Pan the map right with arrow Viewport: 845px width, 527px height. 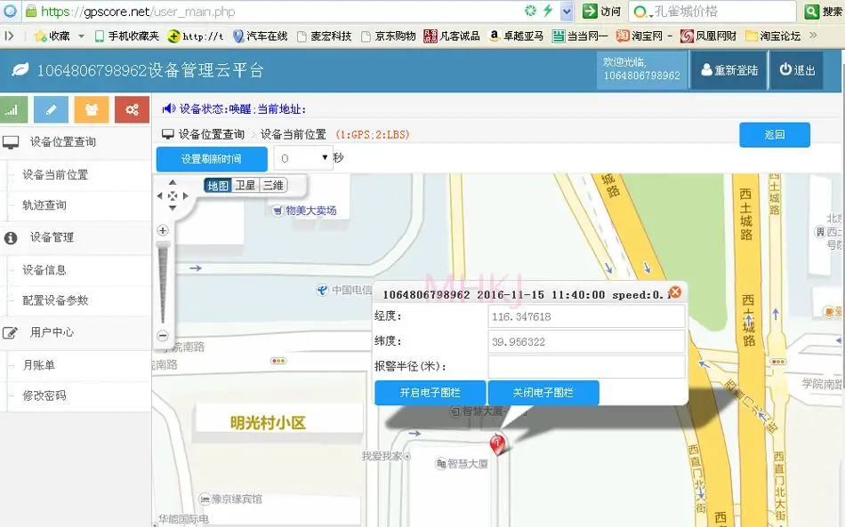(x=185, y=196)
